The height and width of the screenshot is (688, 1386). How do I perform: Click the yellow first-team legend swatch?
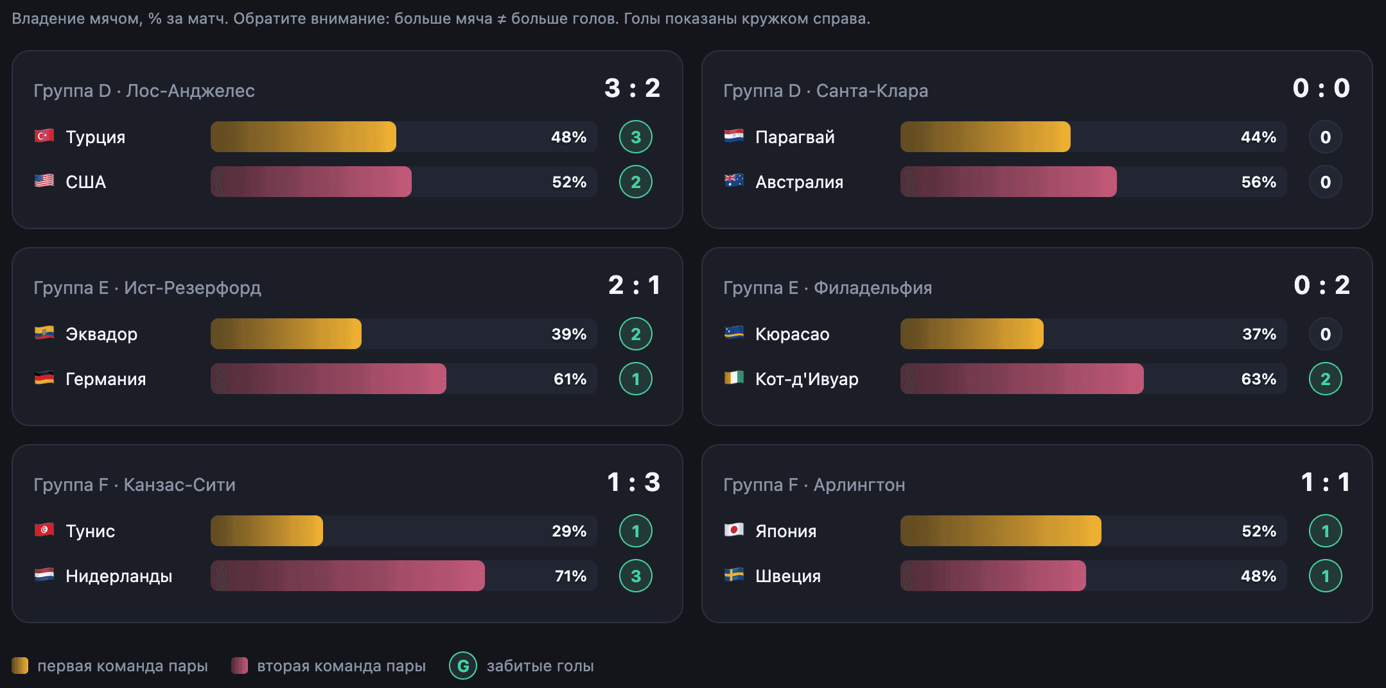(x=20, y=666)
